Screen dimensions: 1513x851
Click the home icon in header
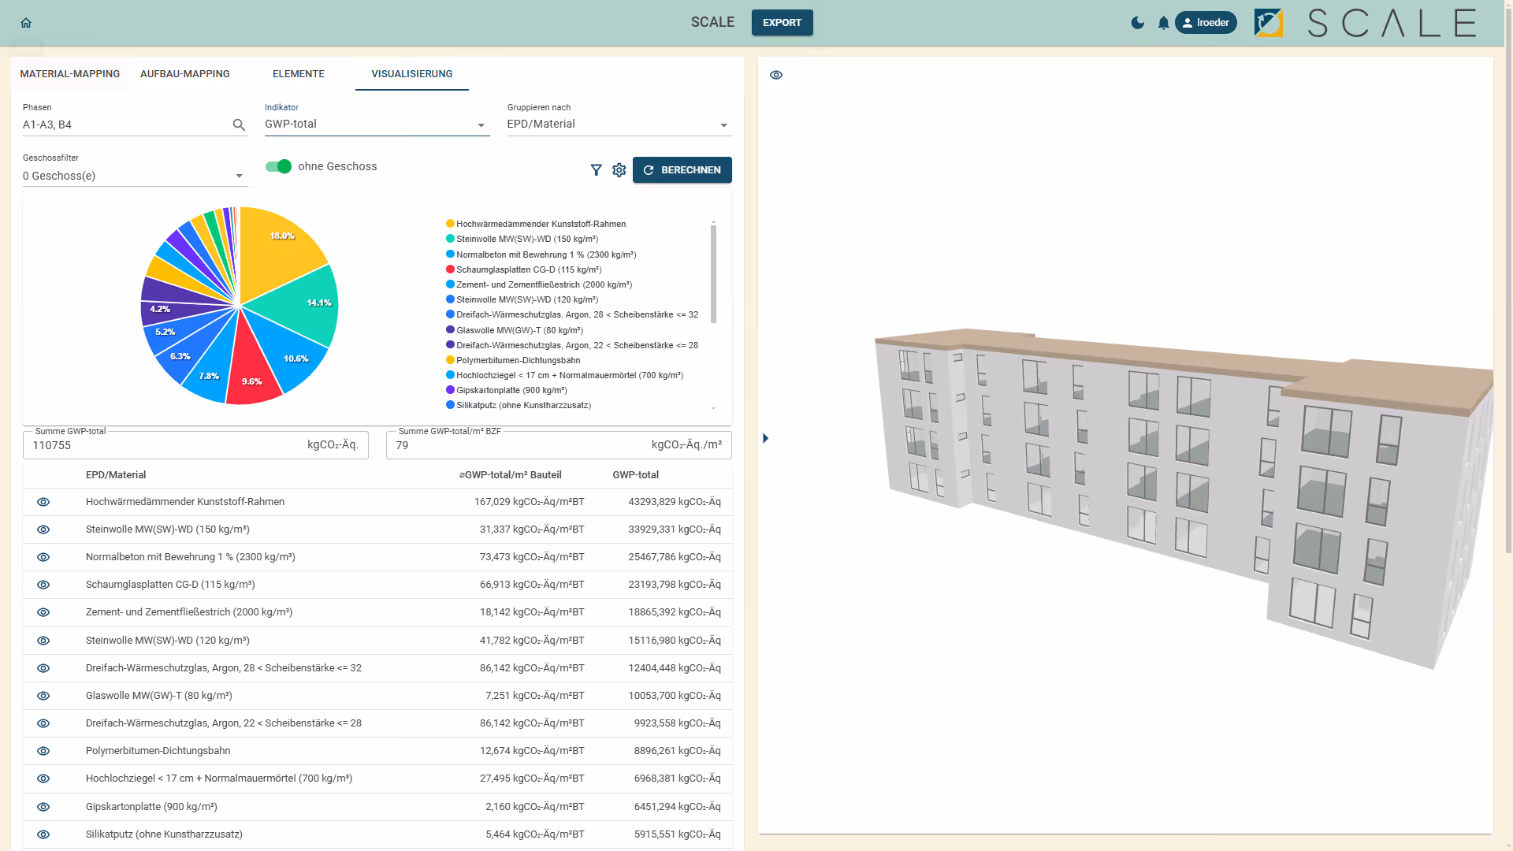(x=26, y=23)
